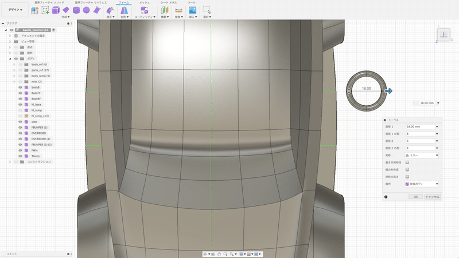The width and height of the screenshot is (459, 258).
Task: Select the Sphere form primitive tool
Action: point(87,10)
